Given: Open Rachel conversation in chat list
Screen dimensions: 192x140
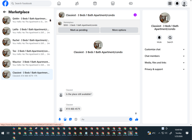Looking at the screenshot, I should click(27, 42).
